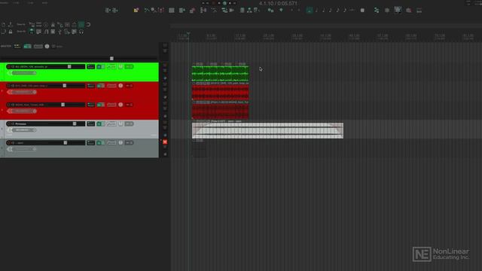Click the curved arrow icon in left toolbar
The height and width of the screenshot is (271, 482).
point(88,24)
